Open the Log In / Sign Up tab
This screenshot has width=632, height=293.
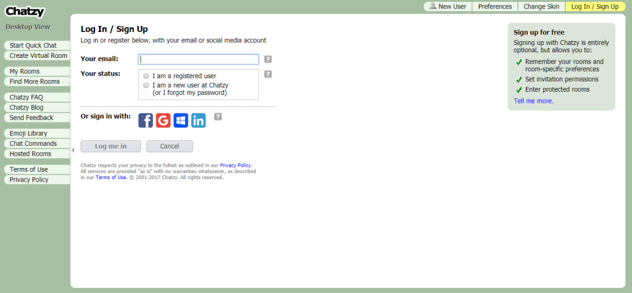click(x=595, y=6)
